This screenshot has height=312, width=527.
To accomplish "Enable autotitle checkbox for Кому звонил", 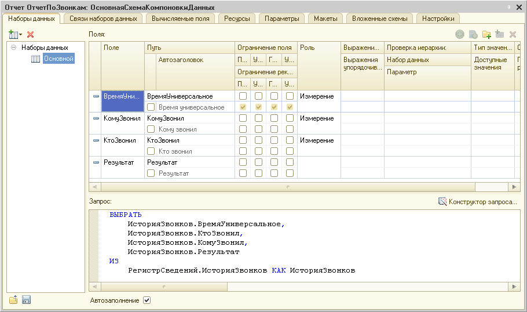I will click(151, 129).
